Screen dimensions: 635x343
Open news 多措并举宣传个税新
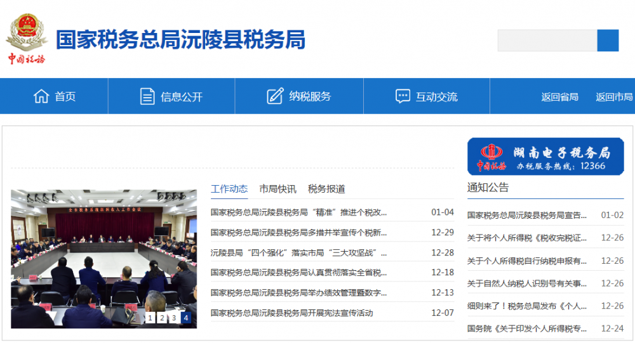(298, 233)
